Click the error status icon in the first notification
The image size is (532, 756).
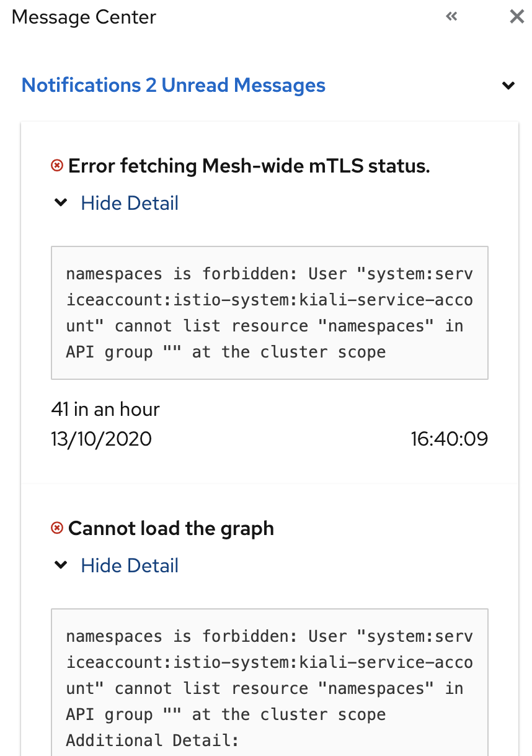57,164
